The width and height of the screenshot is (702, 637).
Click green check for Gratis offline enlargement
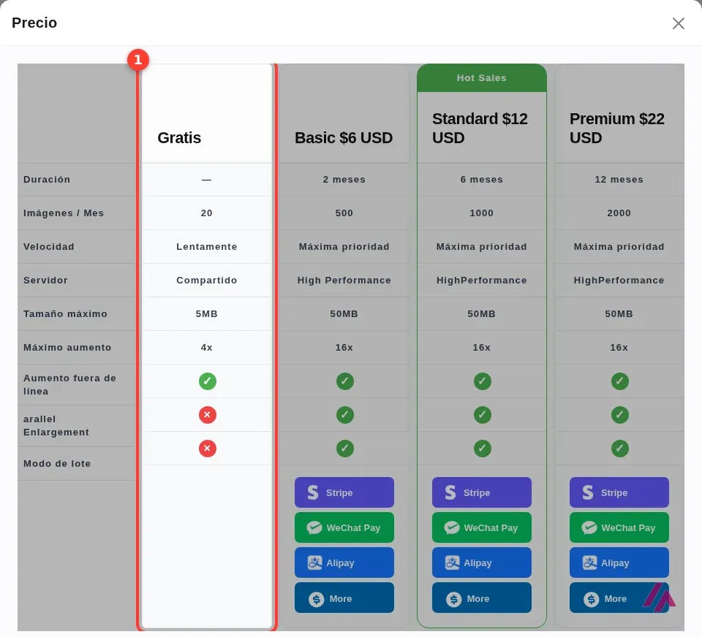pos(207,381)
